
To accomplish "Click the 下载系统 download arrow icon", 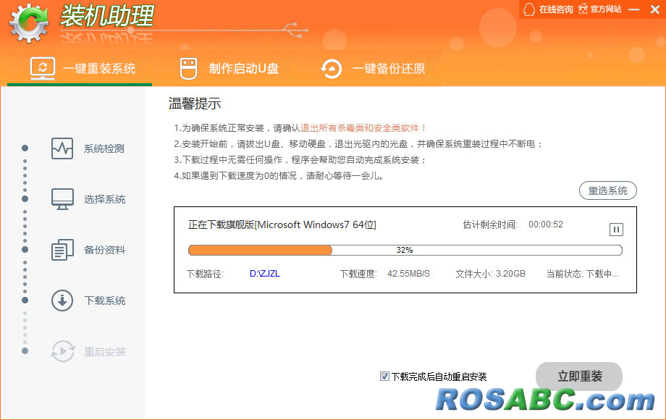I will [x=62, y=301].
